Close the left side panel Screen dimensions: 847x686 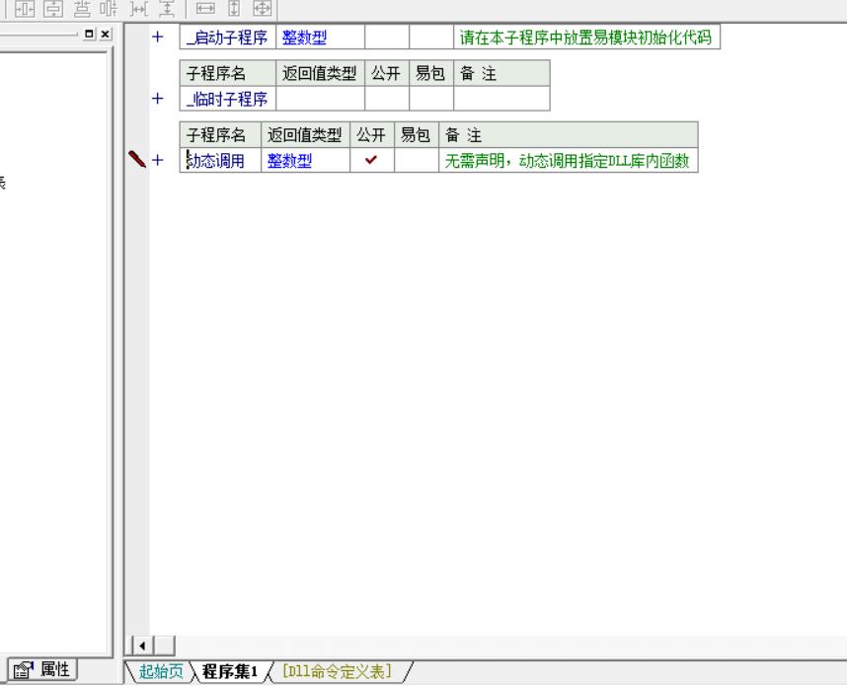tap(106, 34)
